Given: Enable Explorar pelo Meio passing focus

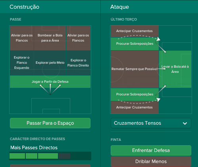Looking at the screenshot, I should [50, 63].
